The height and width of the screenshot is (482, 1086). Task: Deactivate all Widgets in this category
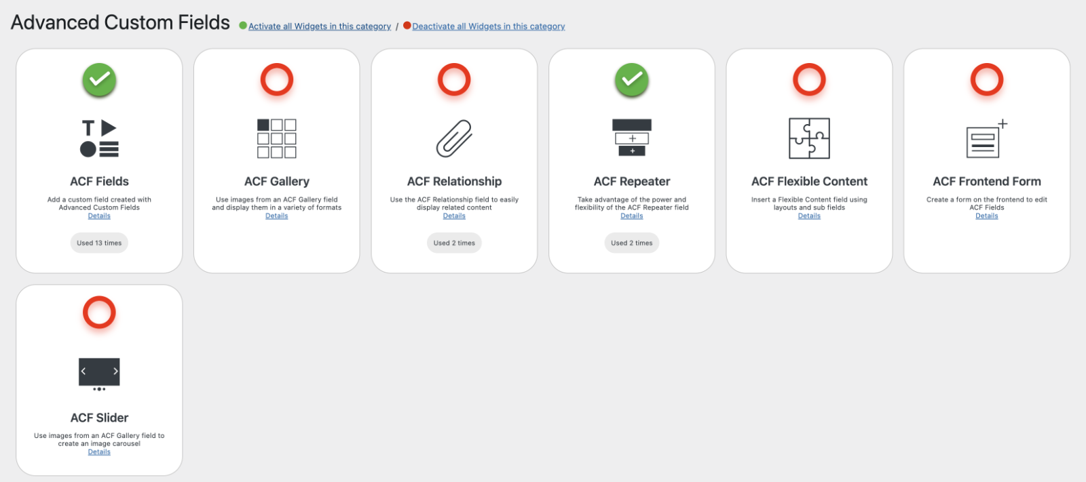[488, 26]
